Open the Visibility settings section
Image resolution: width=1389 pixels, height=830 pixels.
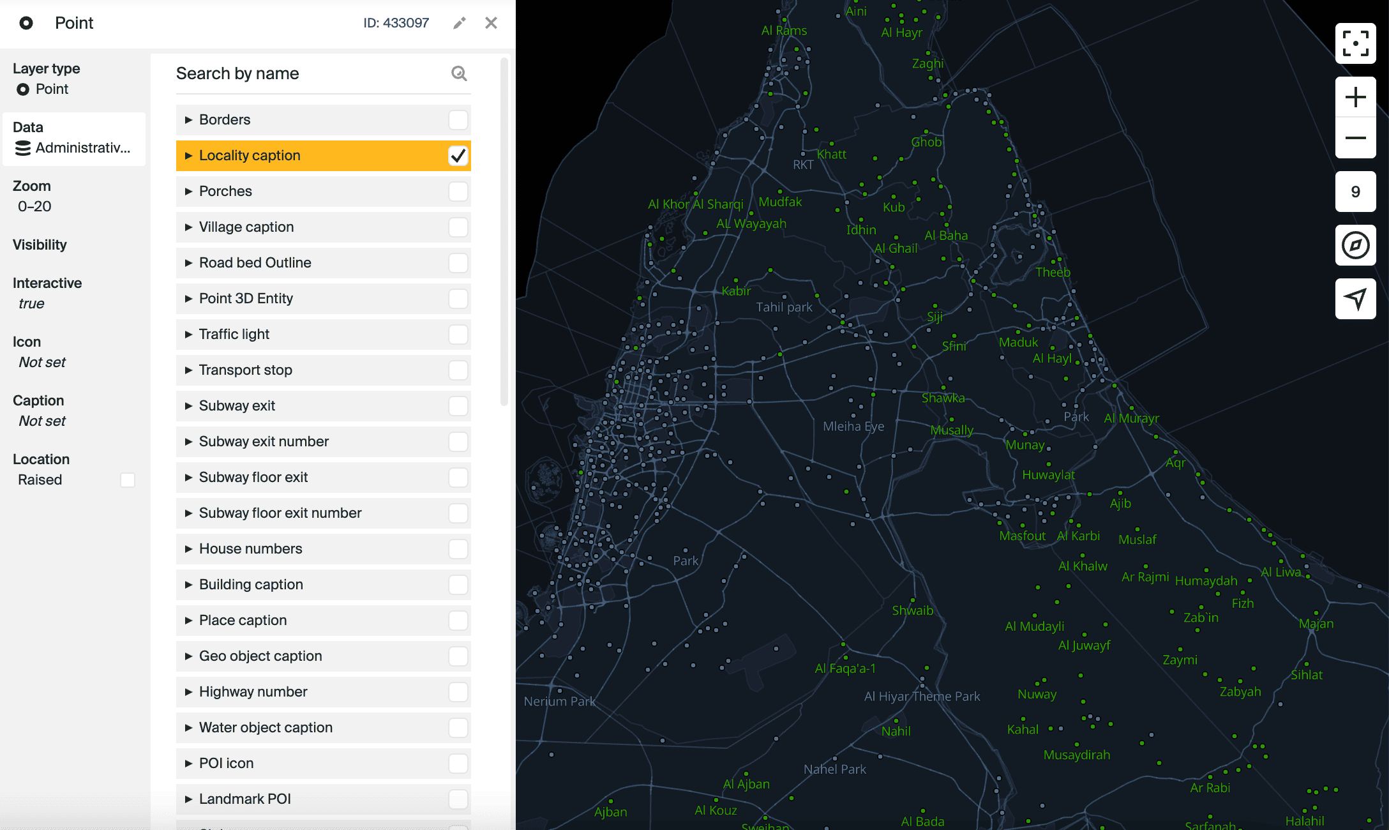tap(40, 245)
